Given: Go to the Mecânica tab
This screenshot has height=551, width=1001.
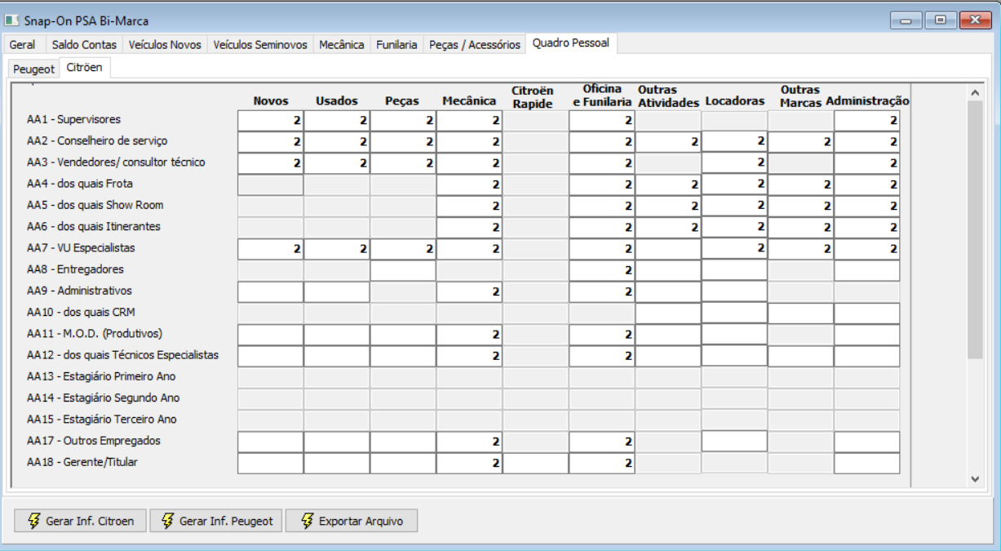Looking at the screenshot, I should tap(342, 45).
